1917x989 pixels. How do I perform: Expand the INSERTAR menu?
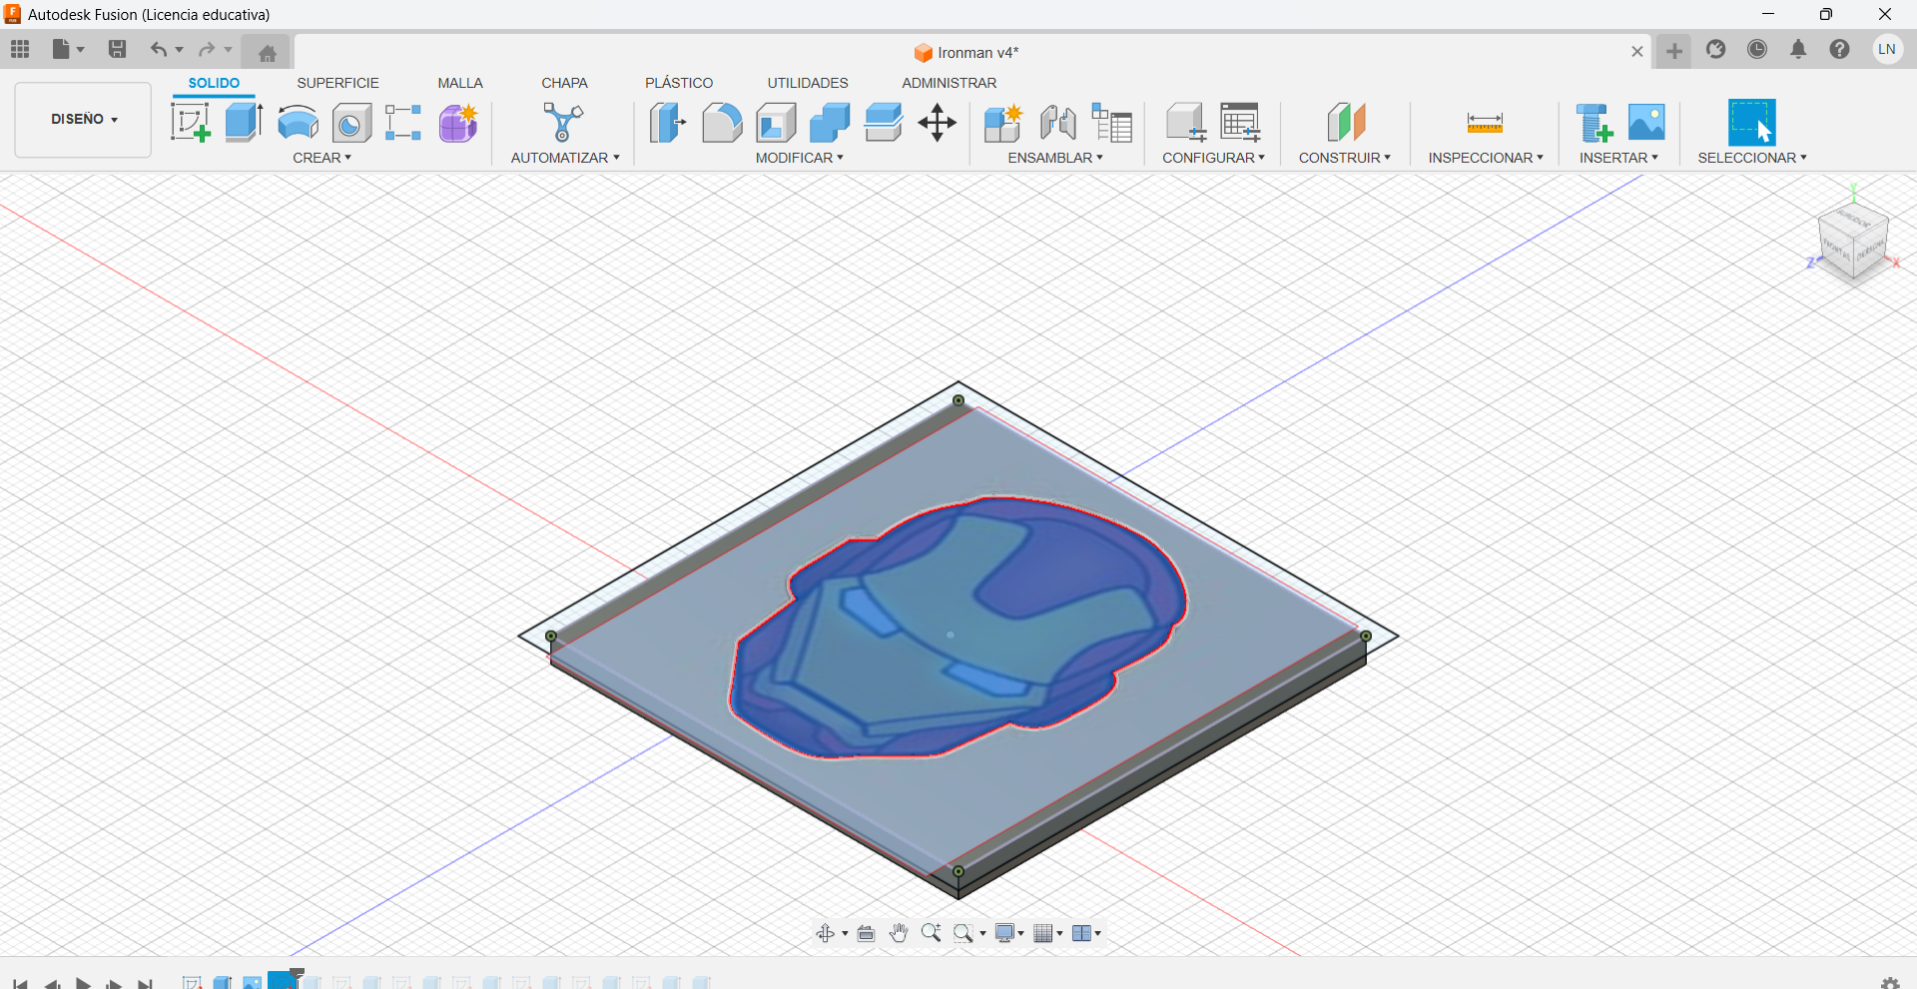(x=1618, y=158)
